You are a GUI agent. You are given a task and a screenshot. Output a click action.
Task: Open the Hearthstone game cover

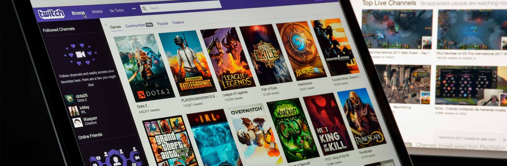click(x=301, y=51)
